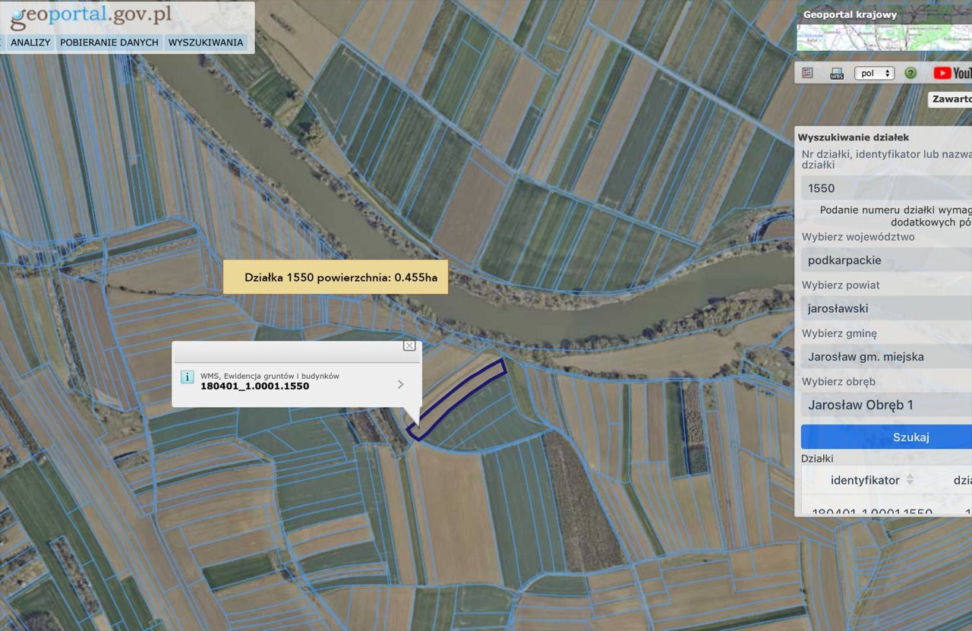The width and height of the screenshot is (972, 631).
Task: Open the POBIERANIE DANYCH menu
Action: pos(109,43)
